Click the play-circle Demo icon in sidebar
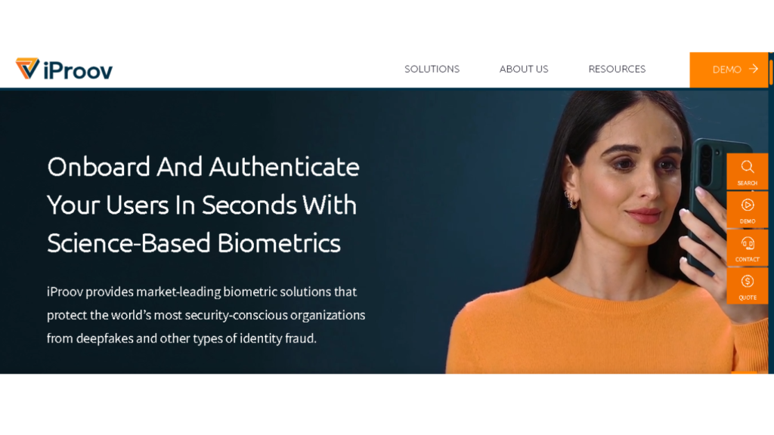The image size is (774, 435). click(748, 205)
